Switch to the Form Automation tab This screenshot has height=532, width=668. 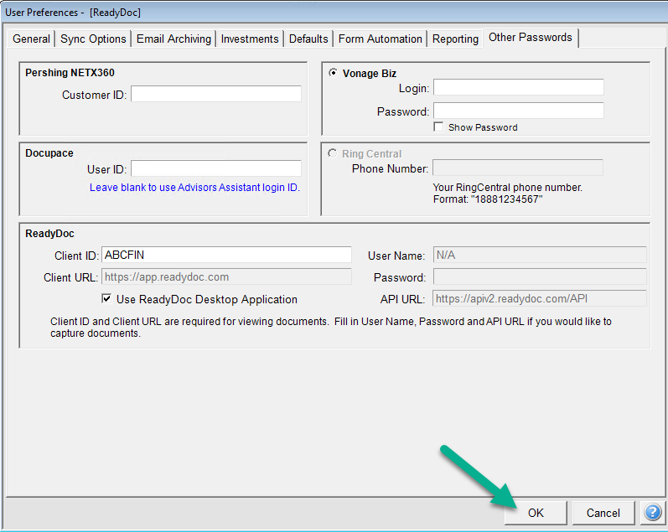pos(380,39)
